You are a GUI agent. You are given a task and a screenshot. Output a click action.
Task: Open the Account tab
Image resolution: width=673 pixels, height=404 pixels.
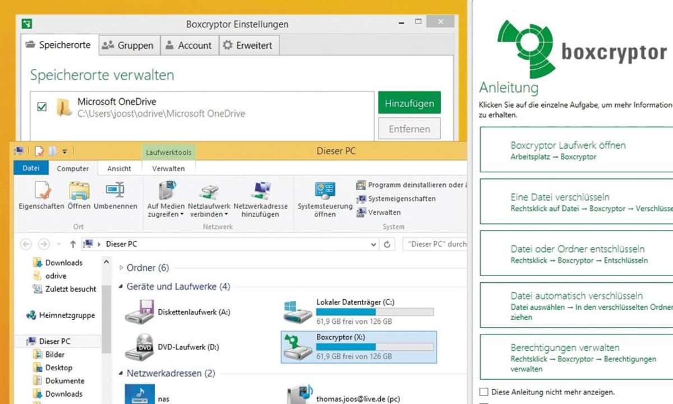click(x=189, y=45)
